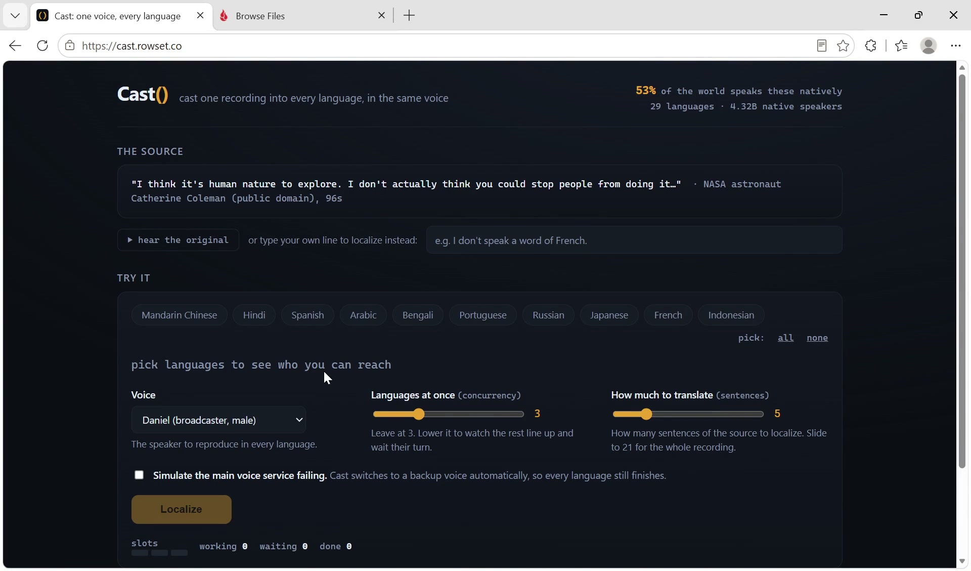Toggle the Spanish language chip

307,315
